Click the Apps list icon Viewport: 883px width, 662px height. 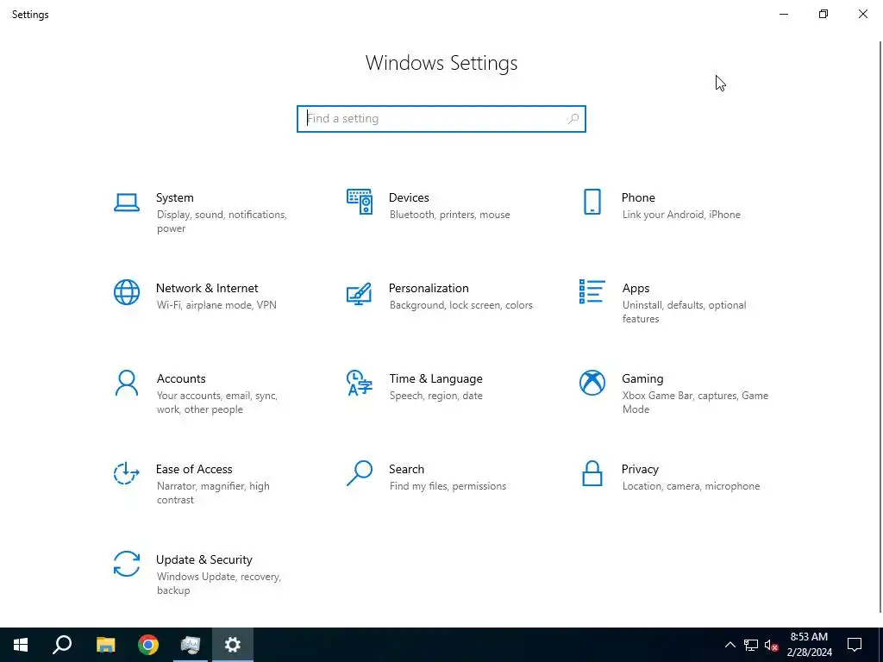(592, 291)
